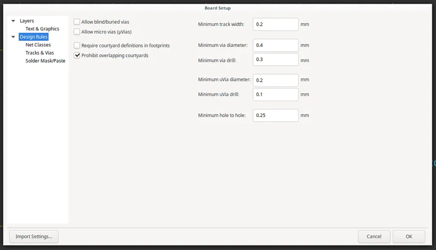The width and height of the screenshot is (436, 250).
Task: Click the Minimum uVia diameter label
Action: (224, 80)
